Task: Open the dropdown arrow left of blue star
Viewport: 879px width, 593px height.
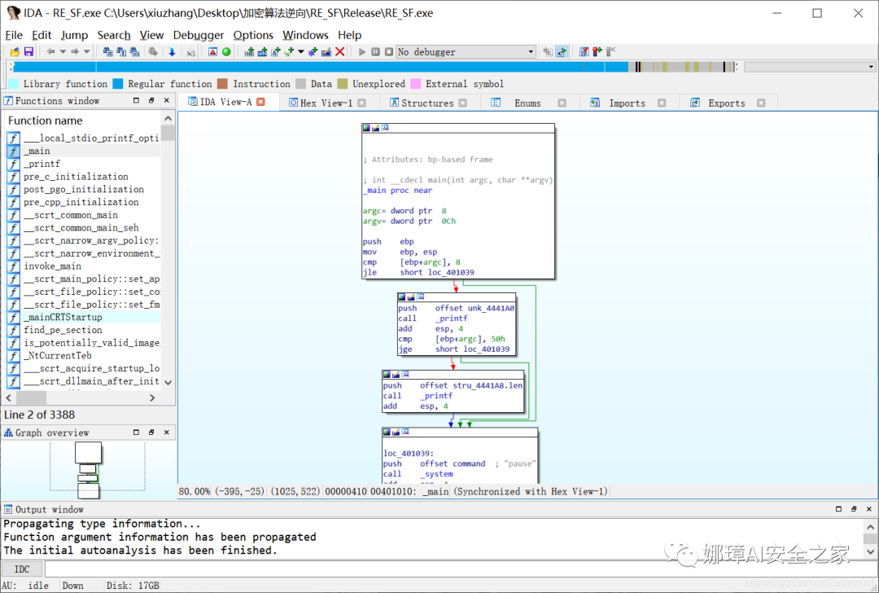Action: tap(301, 51)
